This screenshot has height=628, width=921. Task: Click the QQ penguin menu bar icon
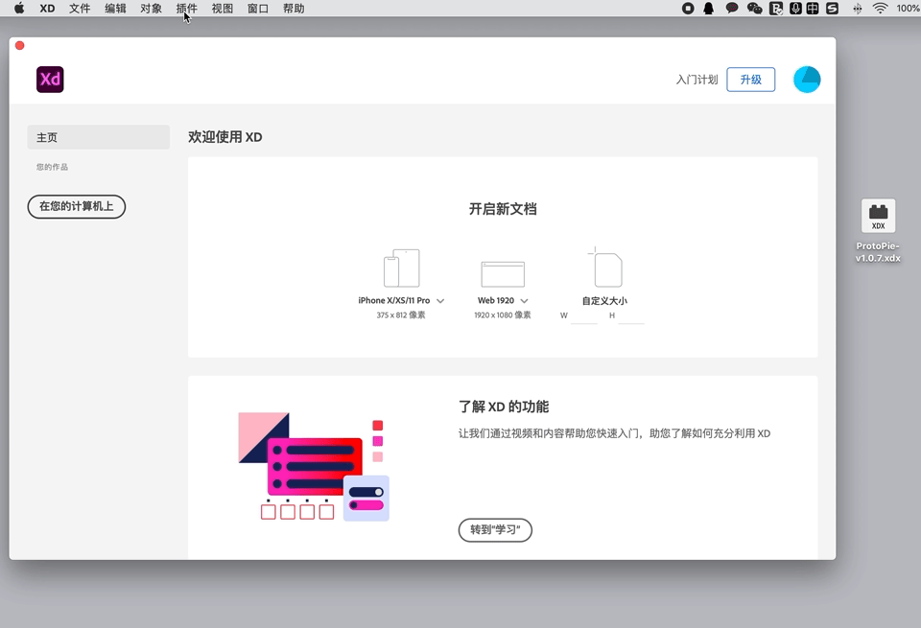[709, 9]
